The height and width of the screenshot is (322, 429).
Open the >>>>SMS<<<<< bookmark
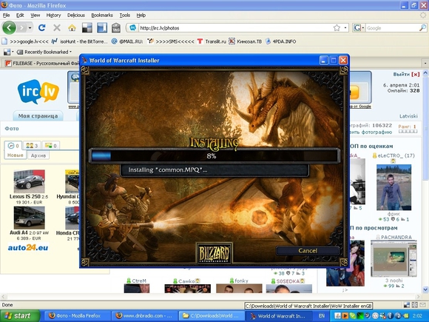point(170,41)
